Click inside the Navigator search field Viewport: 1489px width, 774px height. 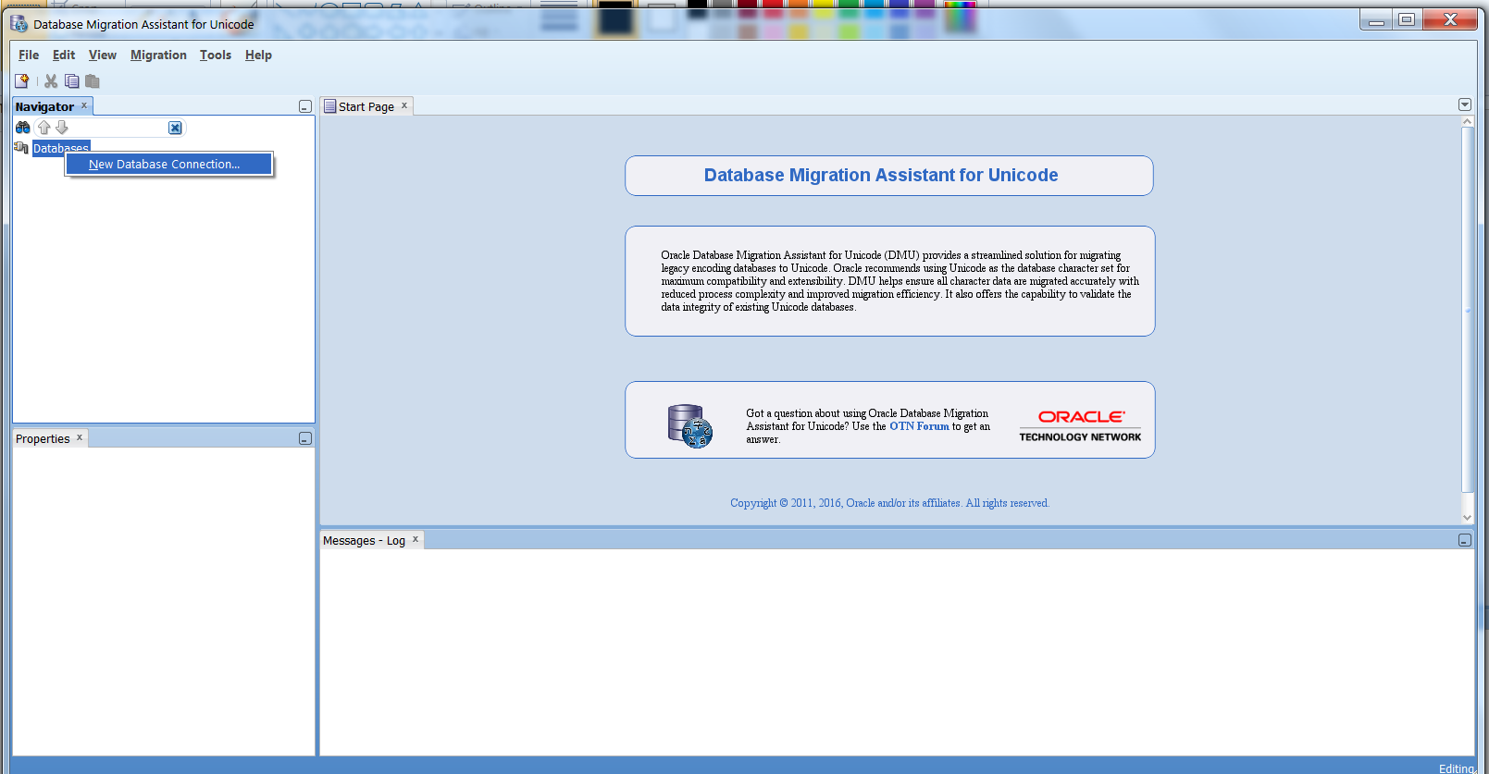(x=118, y=128)
